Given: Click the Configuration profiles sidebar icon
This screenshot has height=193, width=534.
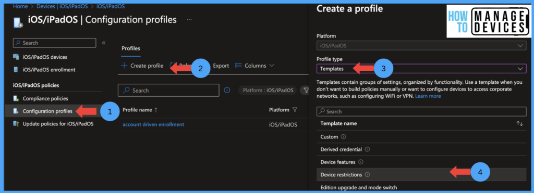Looking at the screenshot, I should [16, 111].
